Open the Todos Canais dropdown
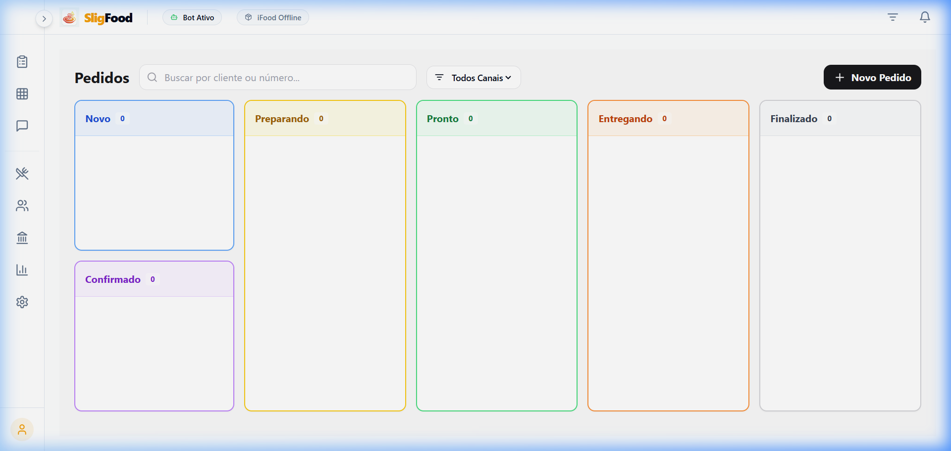Image resolution: width=951 pixels, height=451 pixels. click(x=474, y=78)
